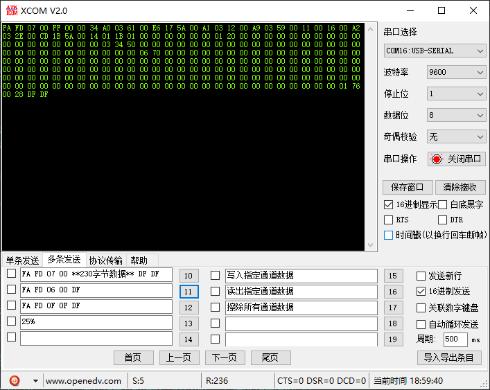Jump to the 尾页 page

coord(270,358)
